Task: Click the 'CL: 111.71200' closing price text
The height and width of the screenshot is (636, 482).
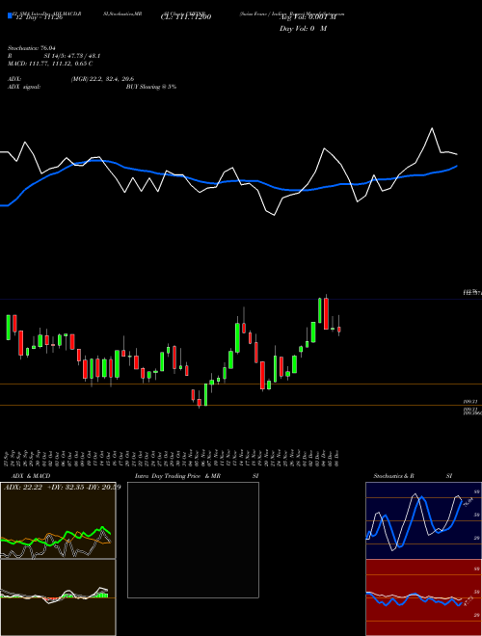Action: click(x=186, y=17)
